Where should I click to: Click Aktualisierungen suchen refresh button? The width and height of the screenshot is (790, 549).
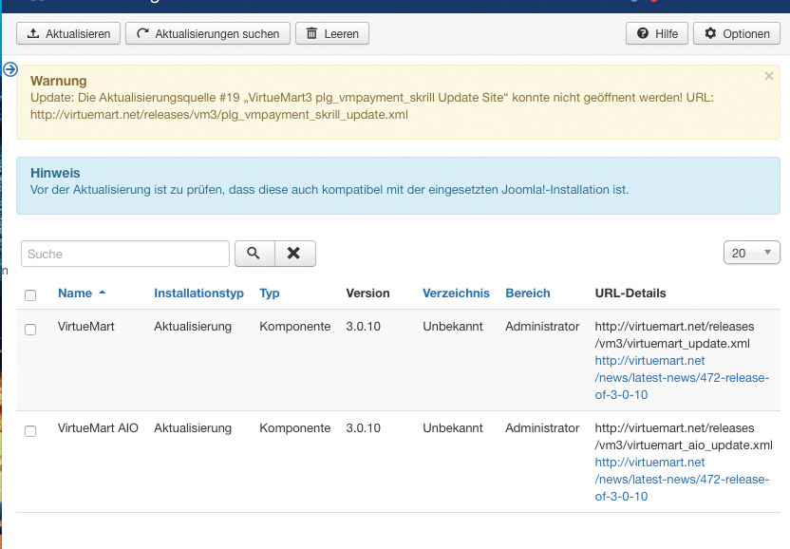point(208,33)
